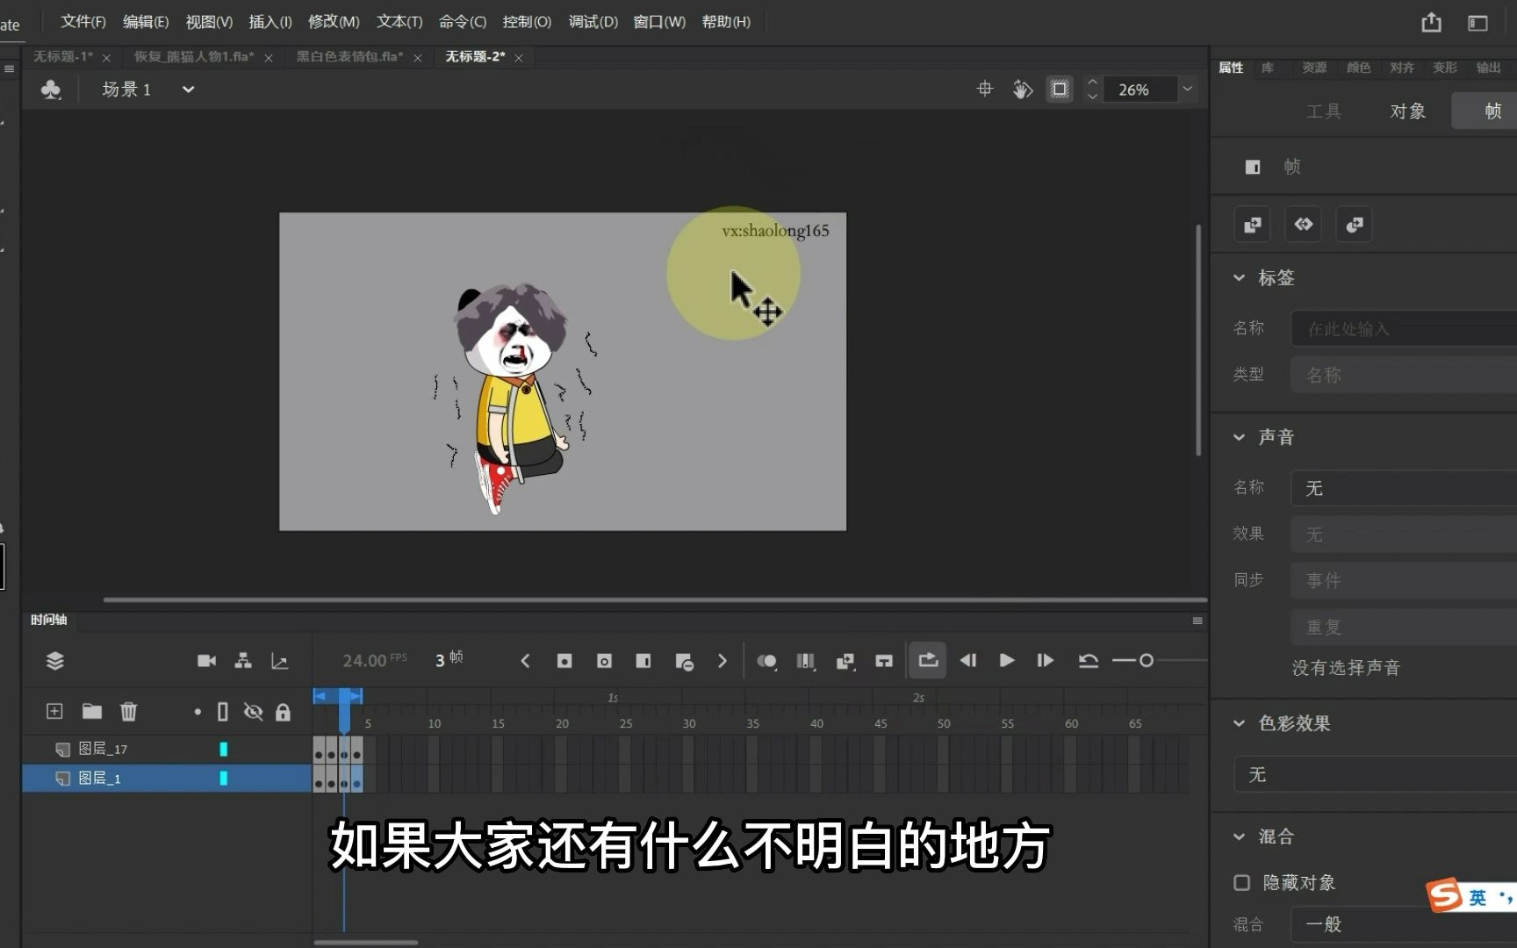Delete the selected layer with trash icon
This screenshot has height=948, width=1517.
click(128, 711)
